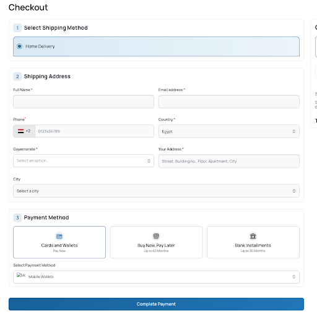Open the Country dropdown showing Egypt
This screenshot has width=317, height=317.
coord(228,131)
